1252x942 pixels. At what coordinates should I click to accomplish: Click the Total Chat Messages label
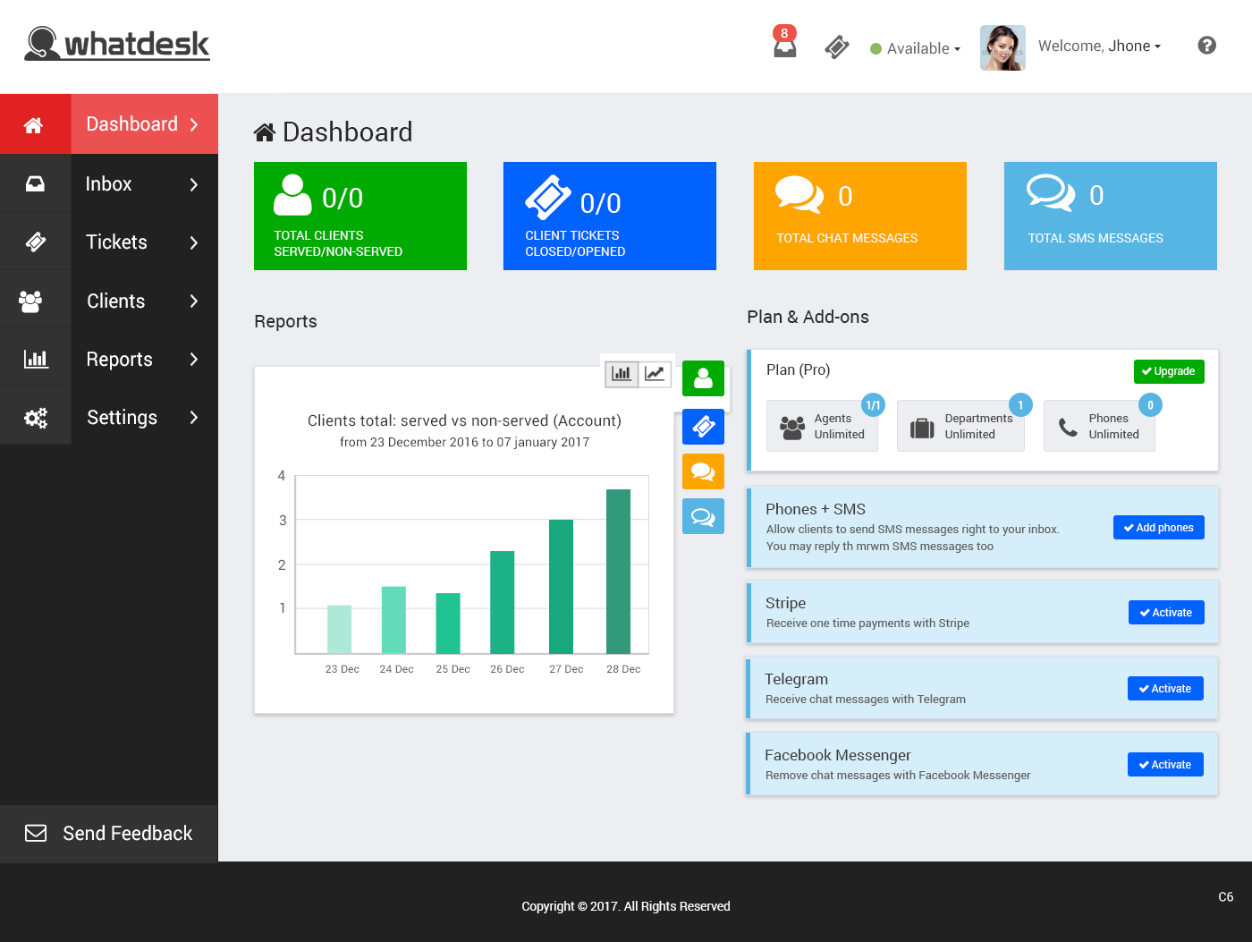[x=847, y=238]
